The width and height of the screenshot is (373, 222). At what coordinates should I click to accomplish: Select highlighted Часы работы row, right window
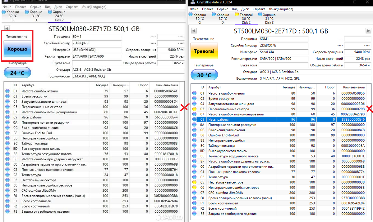point(281,119)
